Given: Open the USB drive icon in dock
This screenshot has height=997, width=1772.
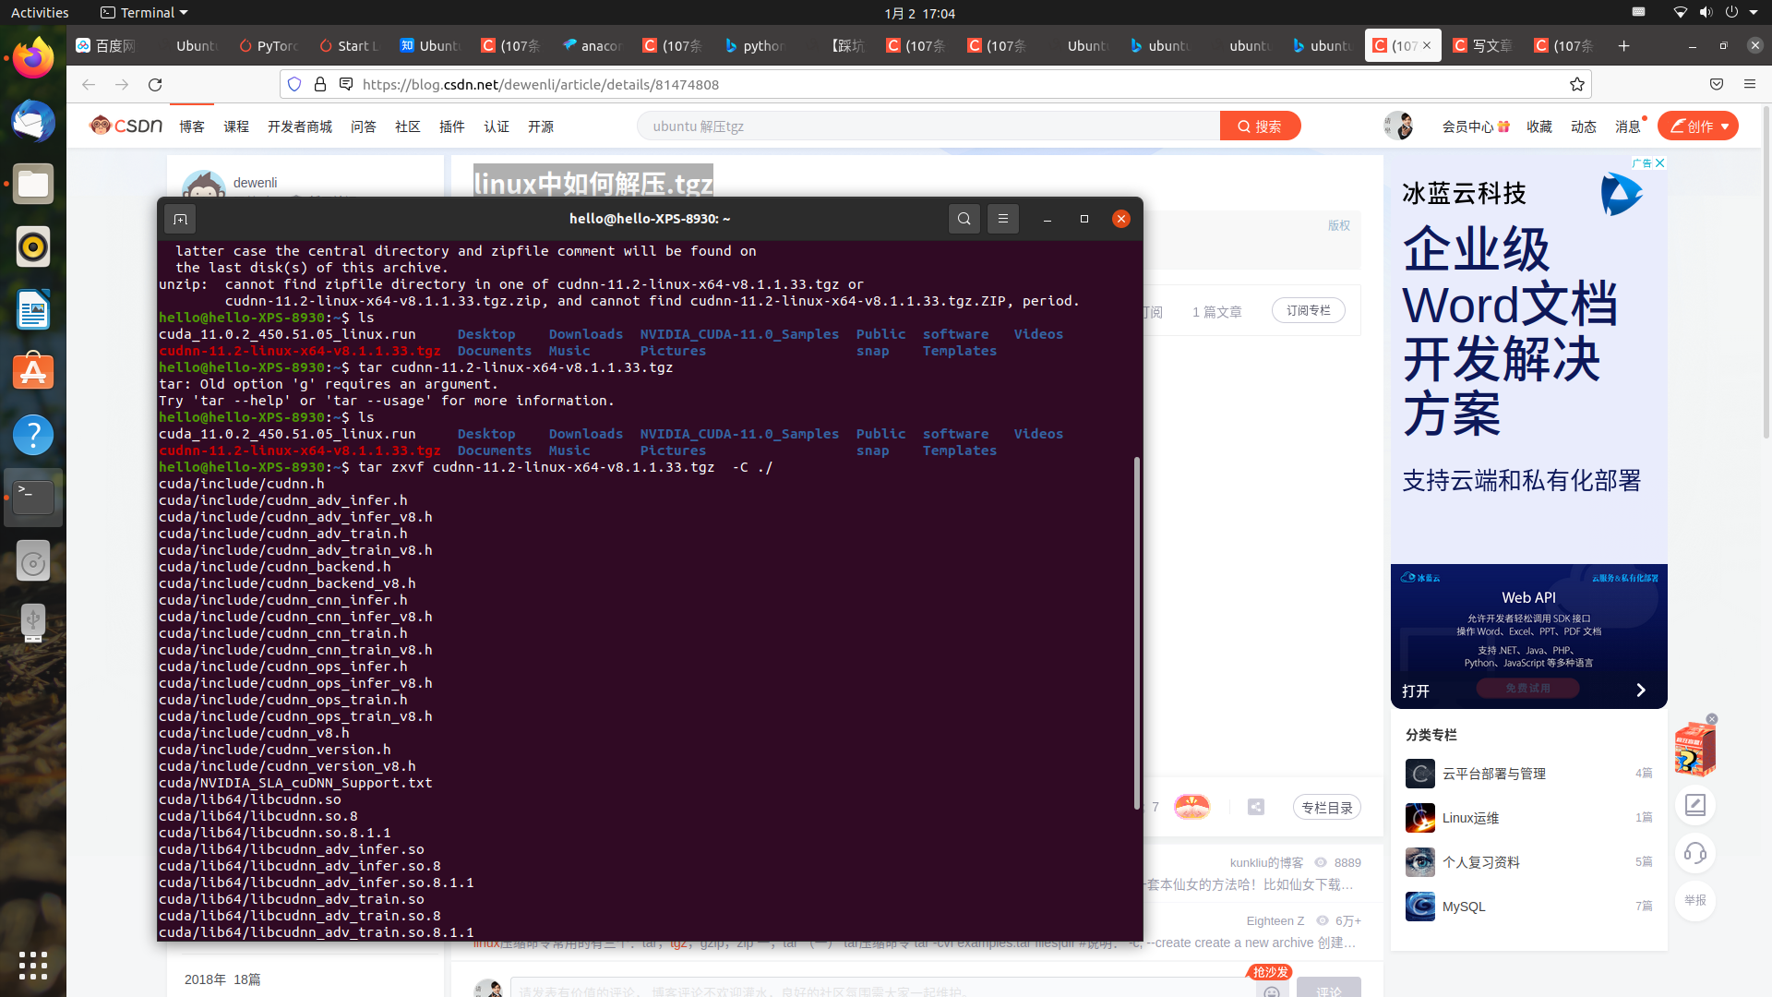Looking at the screenshot, I should point(33,623).
